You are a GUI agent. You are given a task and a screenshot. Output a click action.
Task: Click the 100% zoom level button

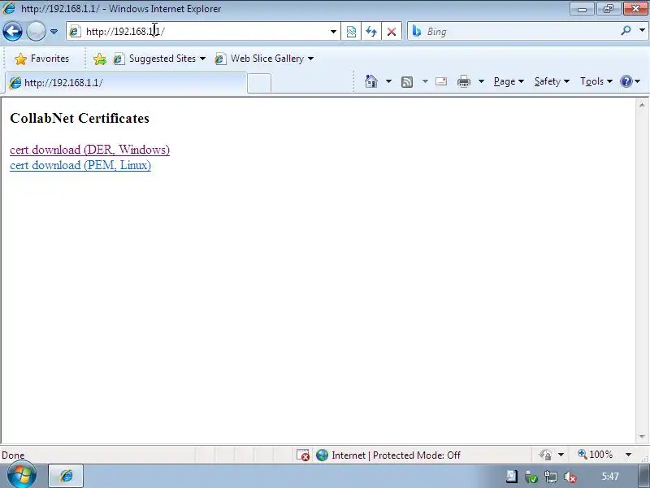pos(596,455)
